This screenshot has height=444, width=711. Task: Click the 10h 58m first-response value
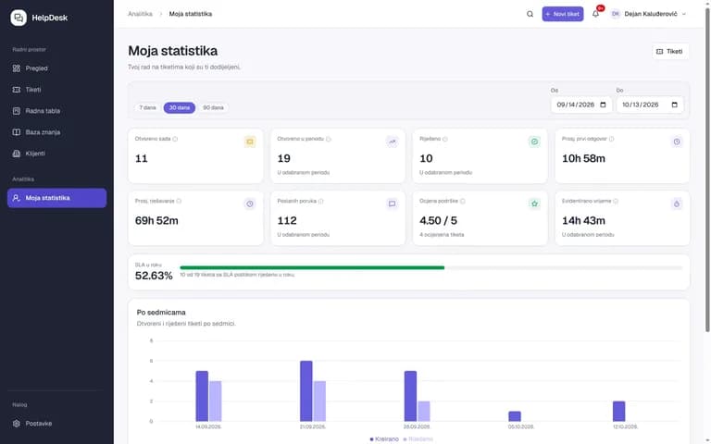[583, 158]
